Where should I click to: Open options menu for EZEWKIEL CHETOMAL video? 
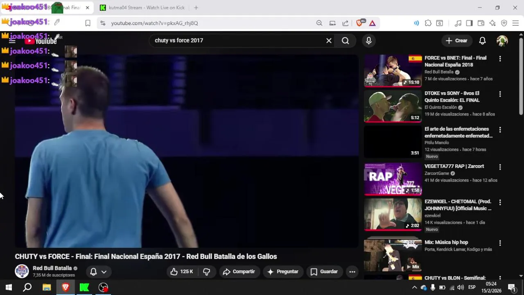[500, 202]
